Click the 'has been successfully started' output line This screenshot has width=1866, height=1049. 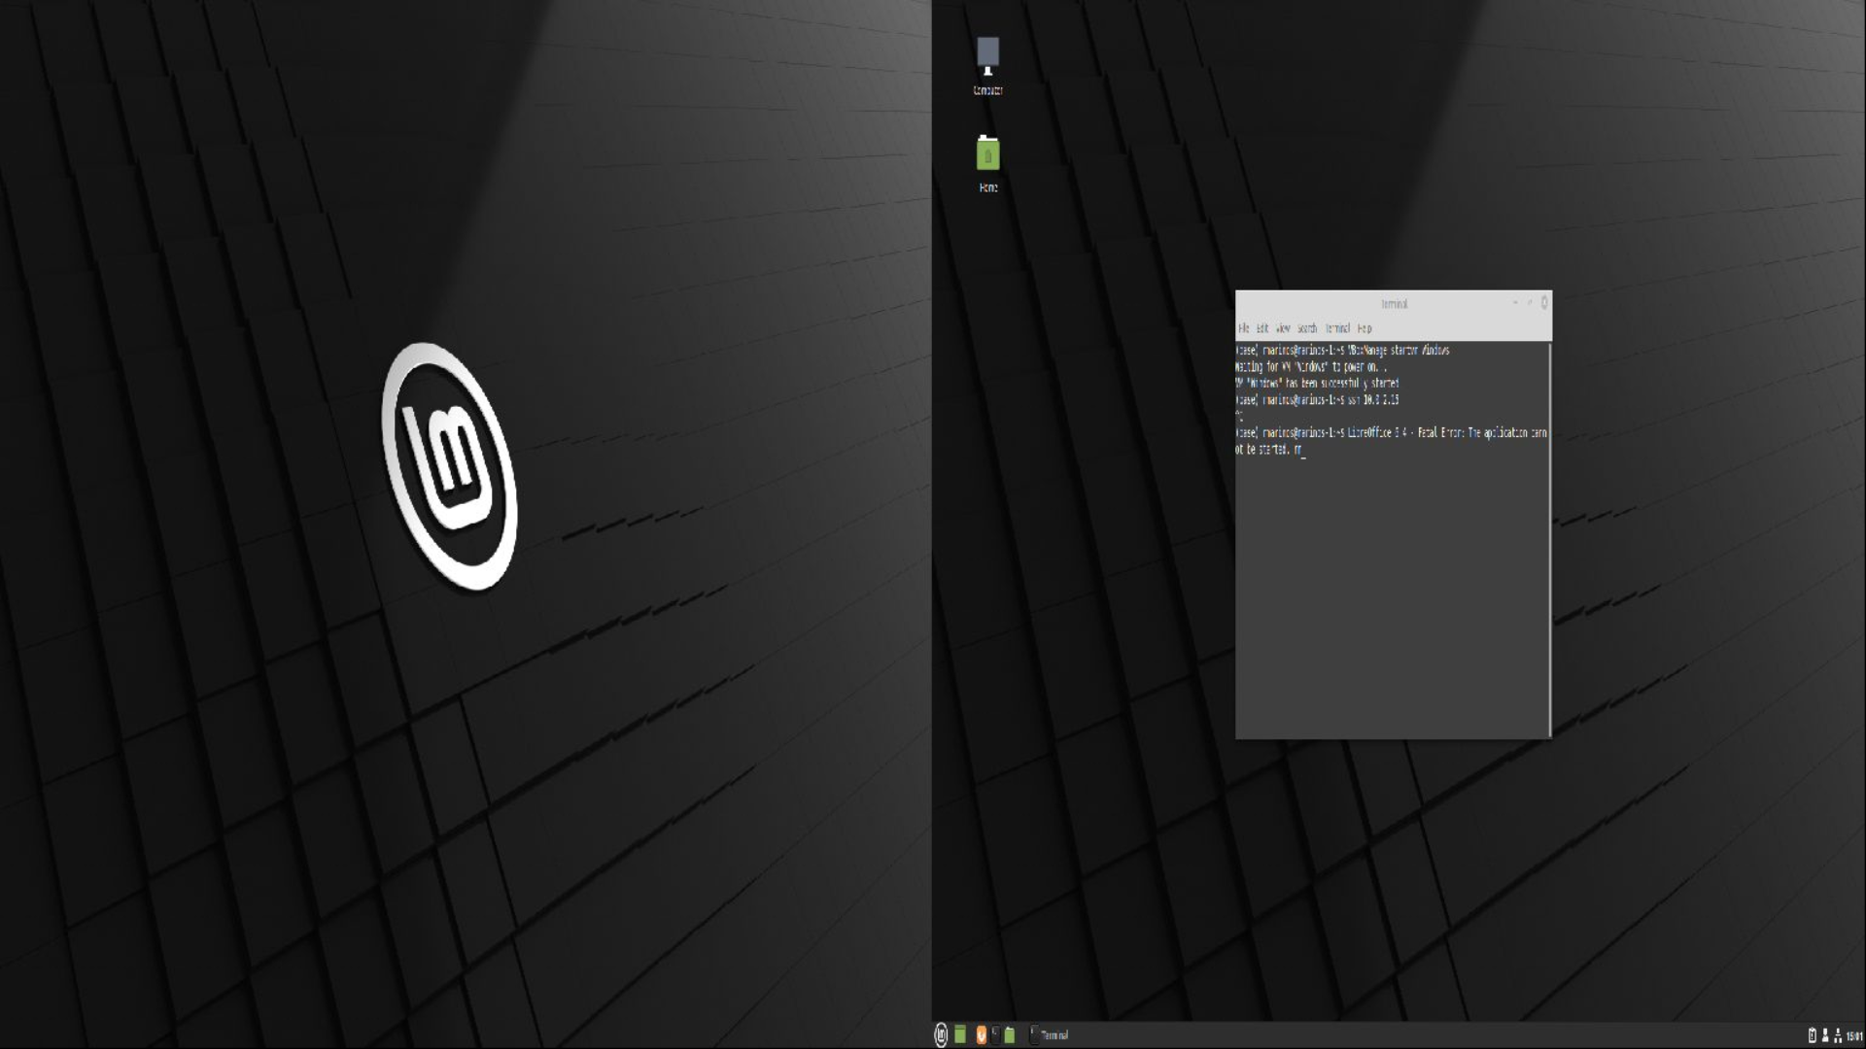pos(1317,384)
